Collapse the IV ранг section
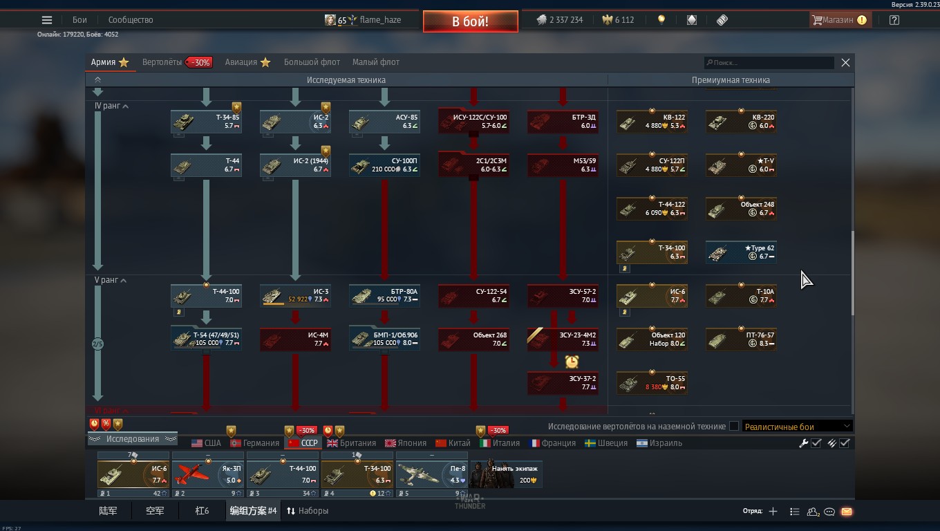This screenshot has height=531, width=940. (x=112, y=106)
